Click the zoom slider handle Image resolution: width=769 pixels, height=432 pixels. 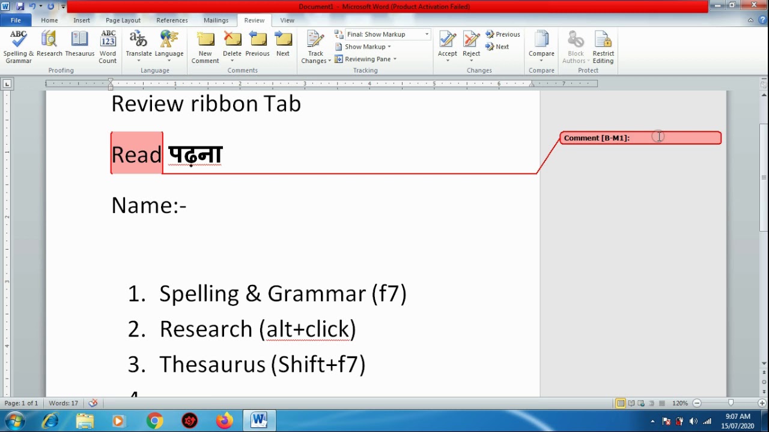[x=731, y=403]
